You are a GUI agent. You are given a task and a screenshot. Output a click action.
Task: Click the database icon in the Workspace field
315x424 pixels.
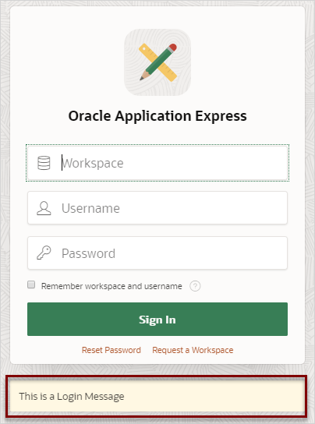click(x=44, y=163)
